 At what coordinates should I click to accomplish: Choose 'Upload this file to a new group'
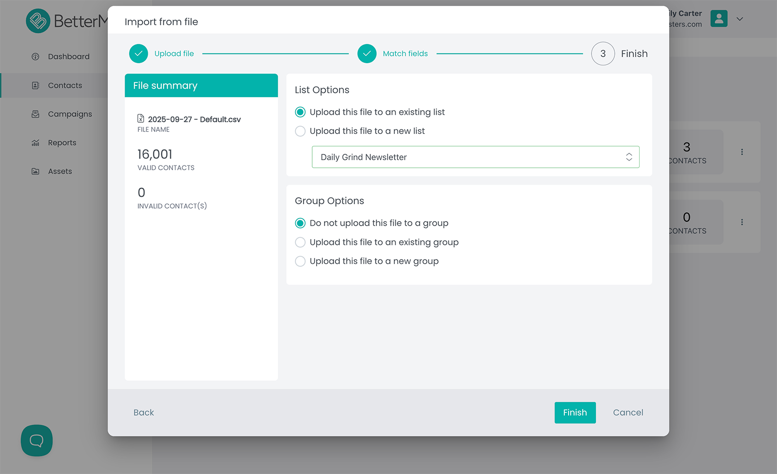pyautogui.click(x=301, y=262)
